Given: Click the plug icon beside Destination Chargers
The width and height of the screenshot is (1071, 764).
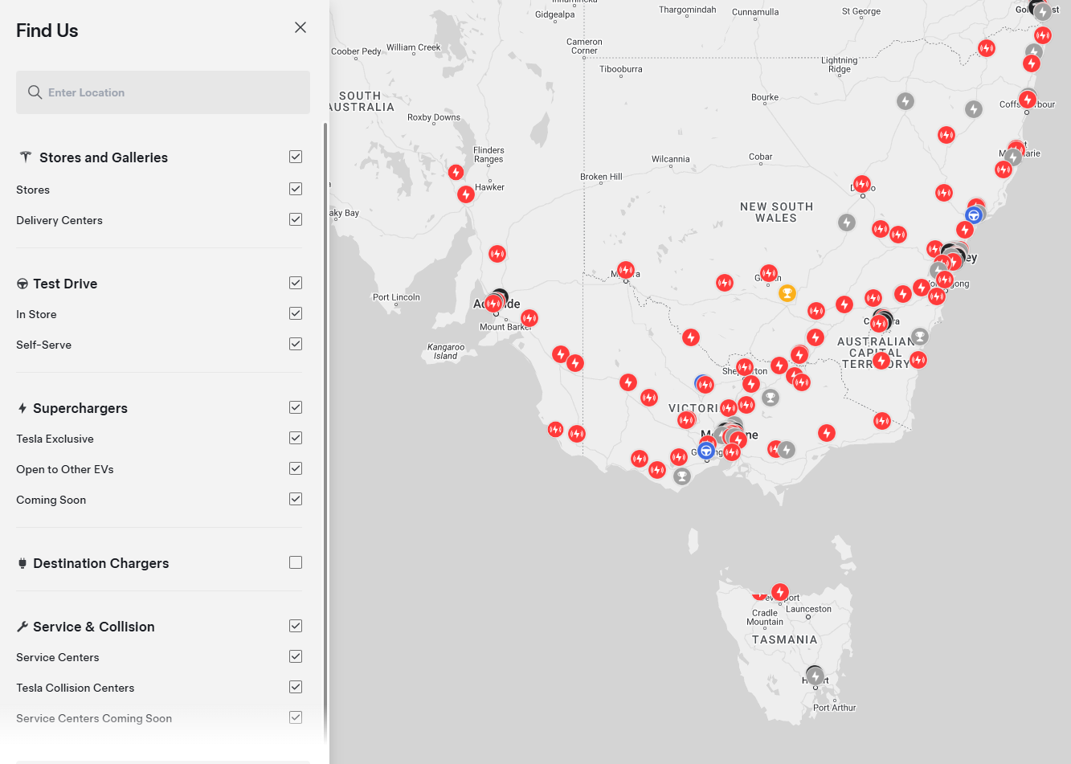Looking at the screenshot, I should click(x=22, y=563).
